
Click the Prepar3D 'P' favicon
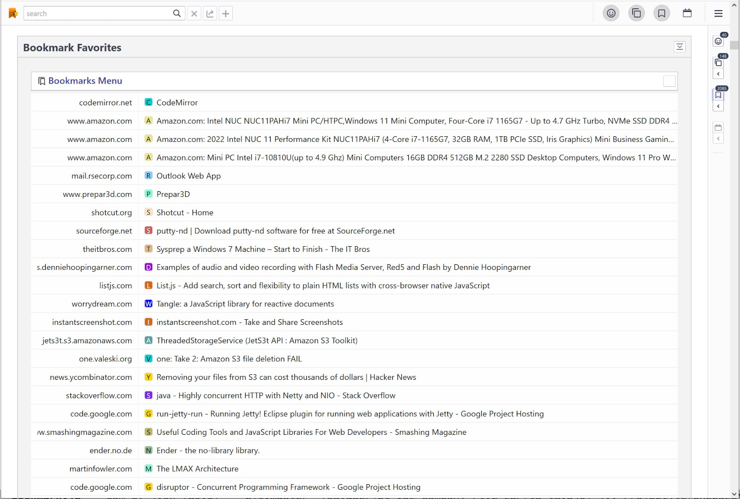click(149, 194)
